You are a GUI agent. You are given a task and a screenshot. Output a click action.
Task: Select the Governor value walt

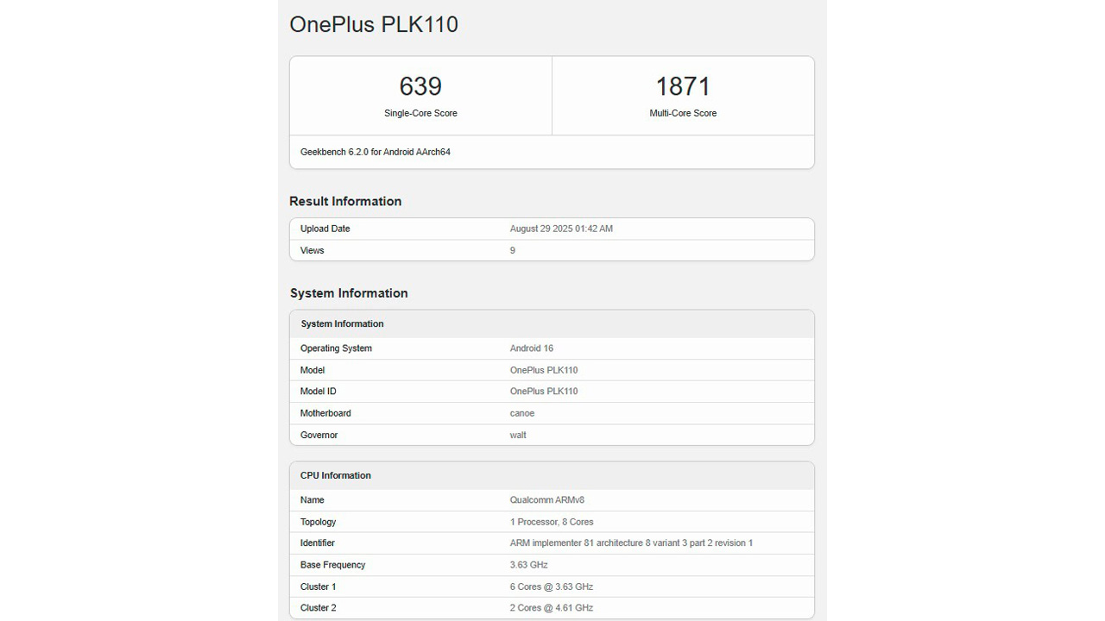(x=517, y=435)
